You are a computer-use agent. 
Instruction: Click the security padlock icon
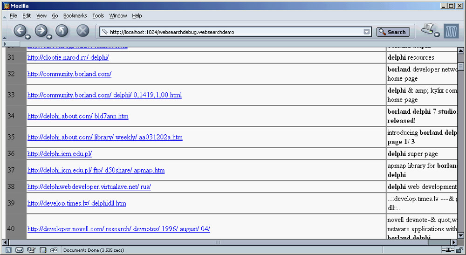459,250
